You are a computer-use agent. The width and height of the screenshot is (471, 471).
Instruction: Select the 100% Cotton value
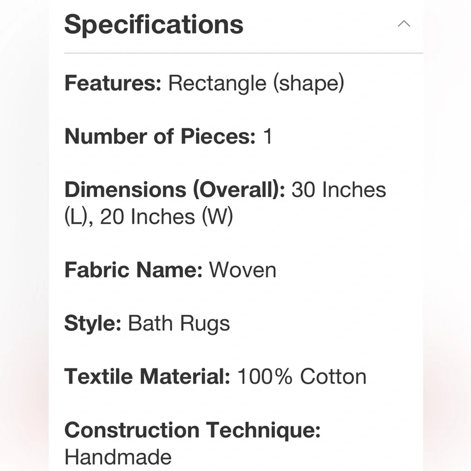click(x=302, y=376)
